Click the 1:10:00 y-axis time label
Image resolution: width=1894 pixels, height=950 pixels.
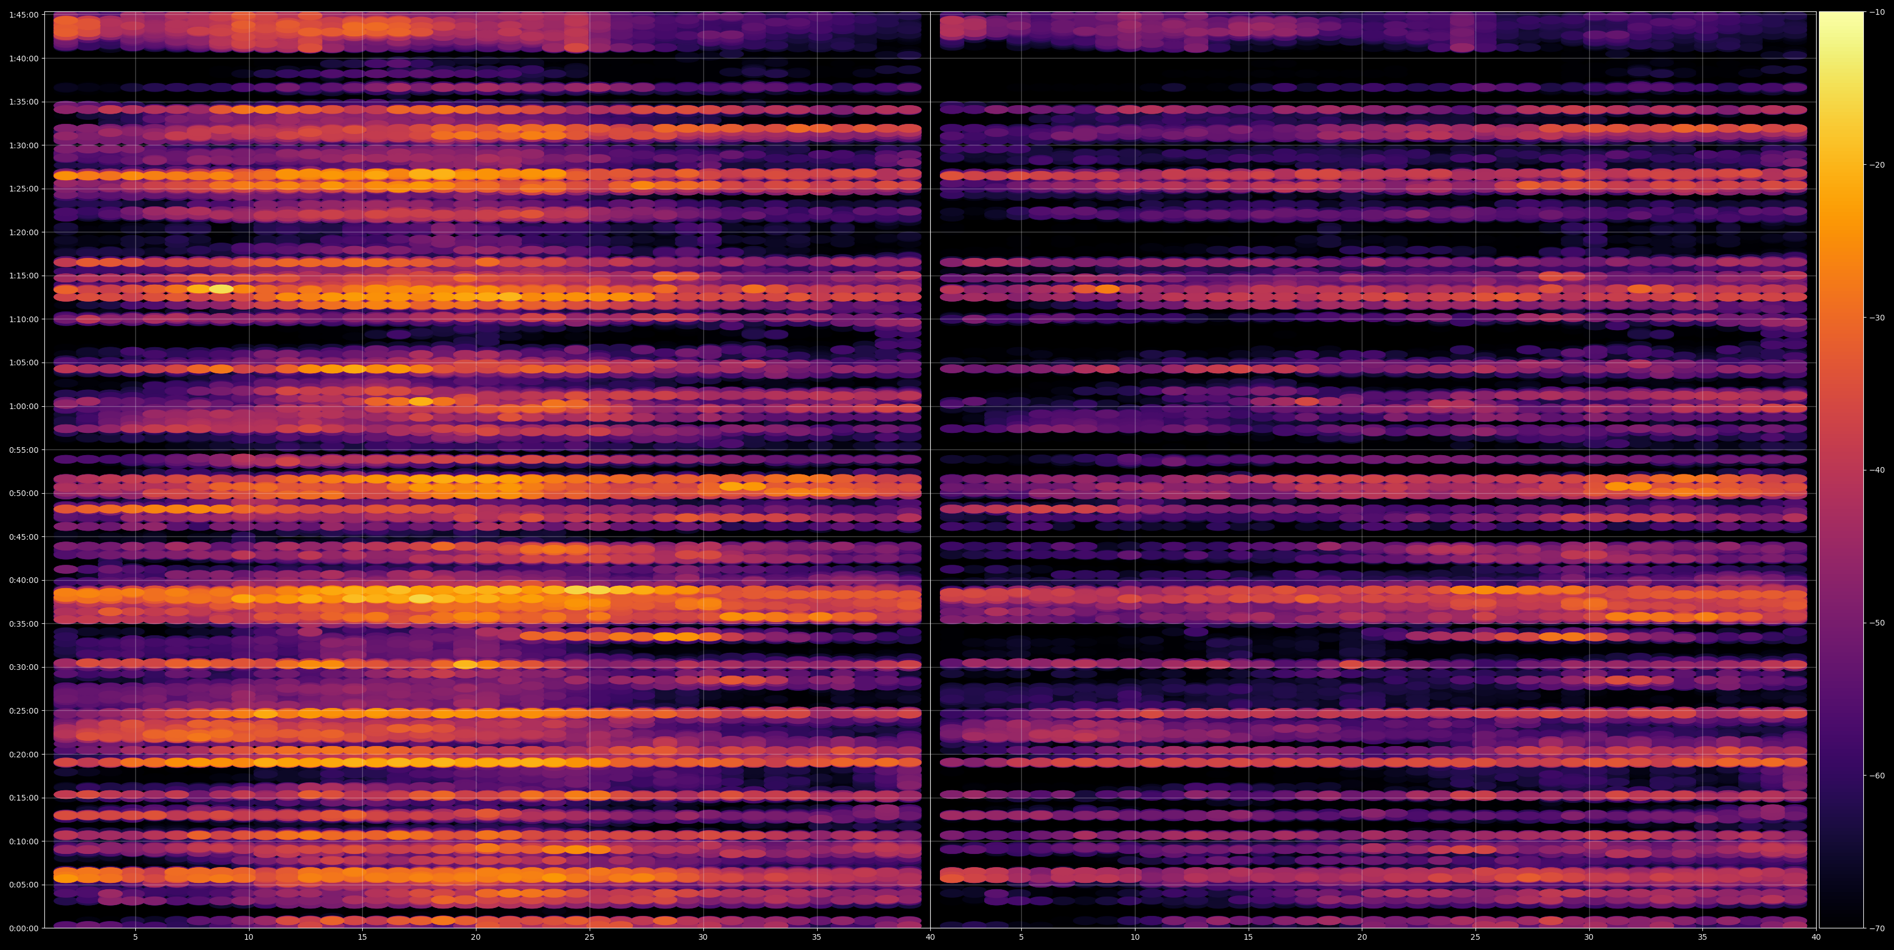coord(23,319)
